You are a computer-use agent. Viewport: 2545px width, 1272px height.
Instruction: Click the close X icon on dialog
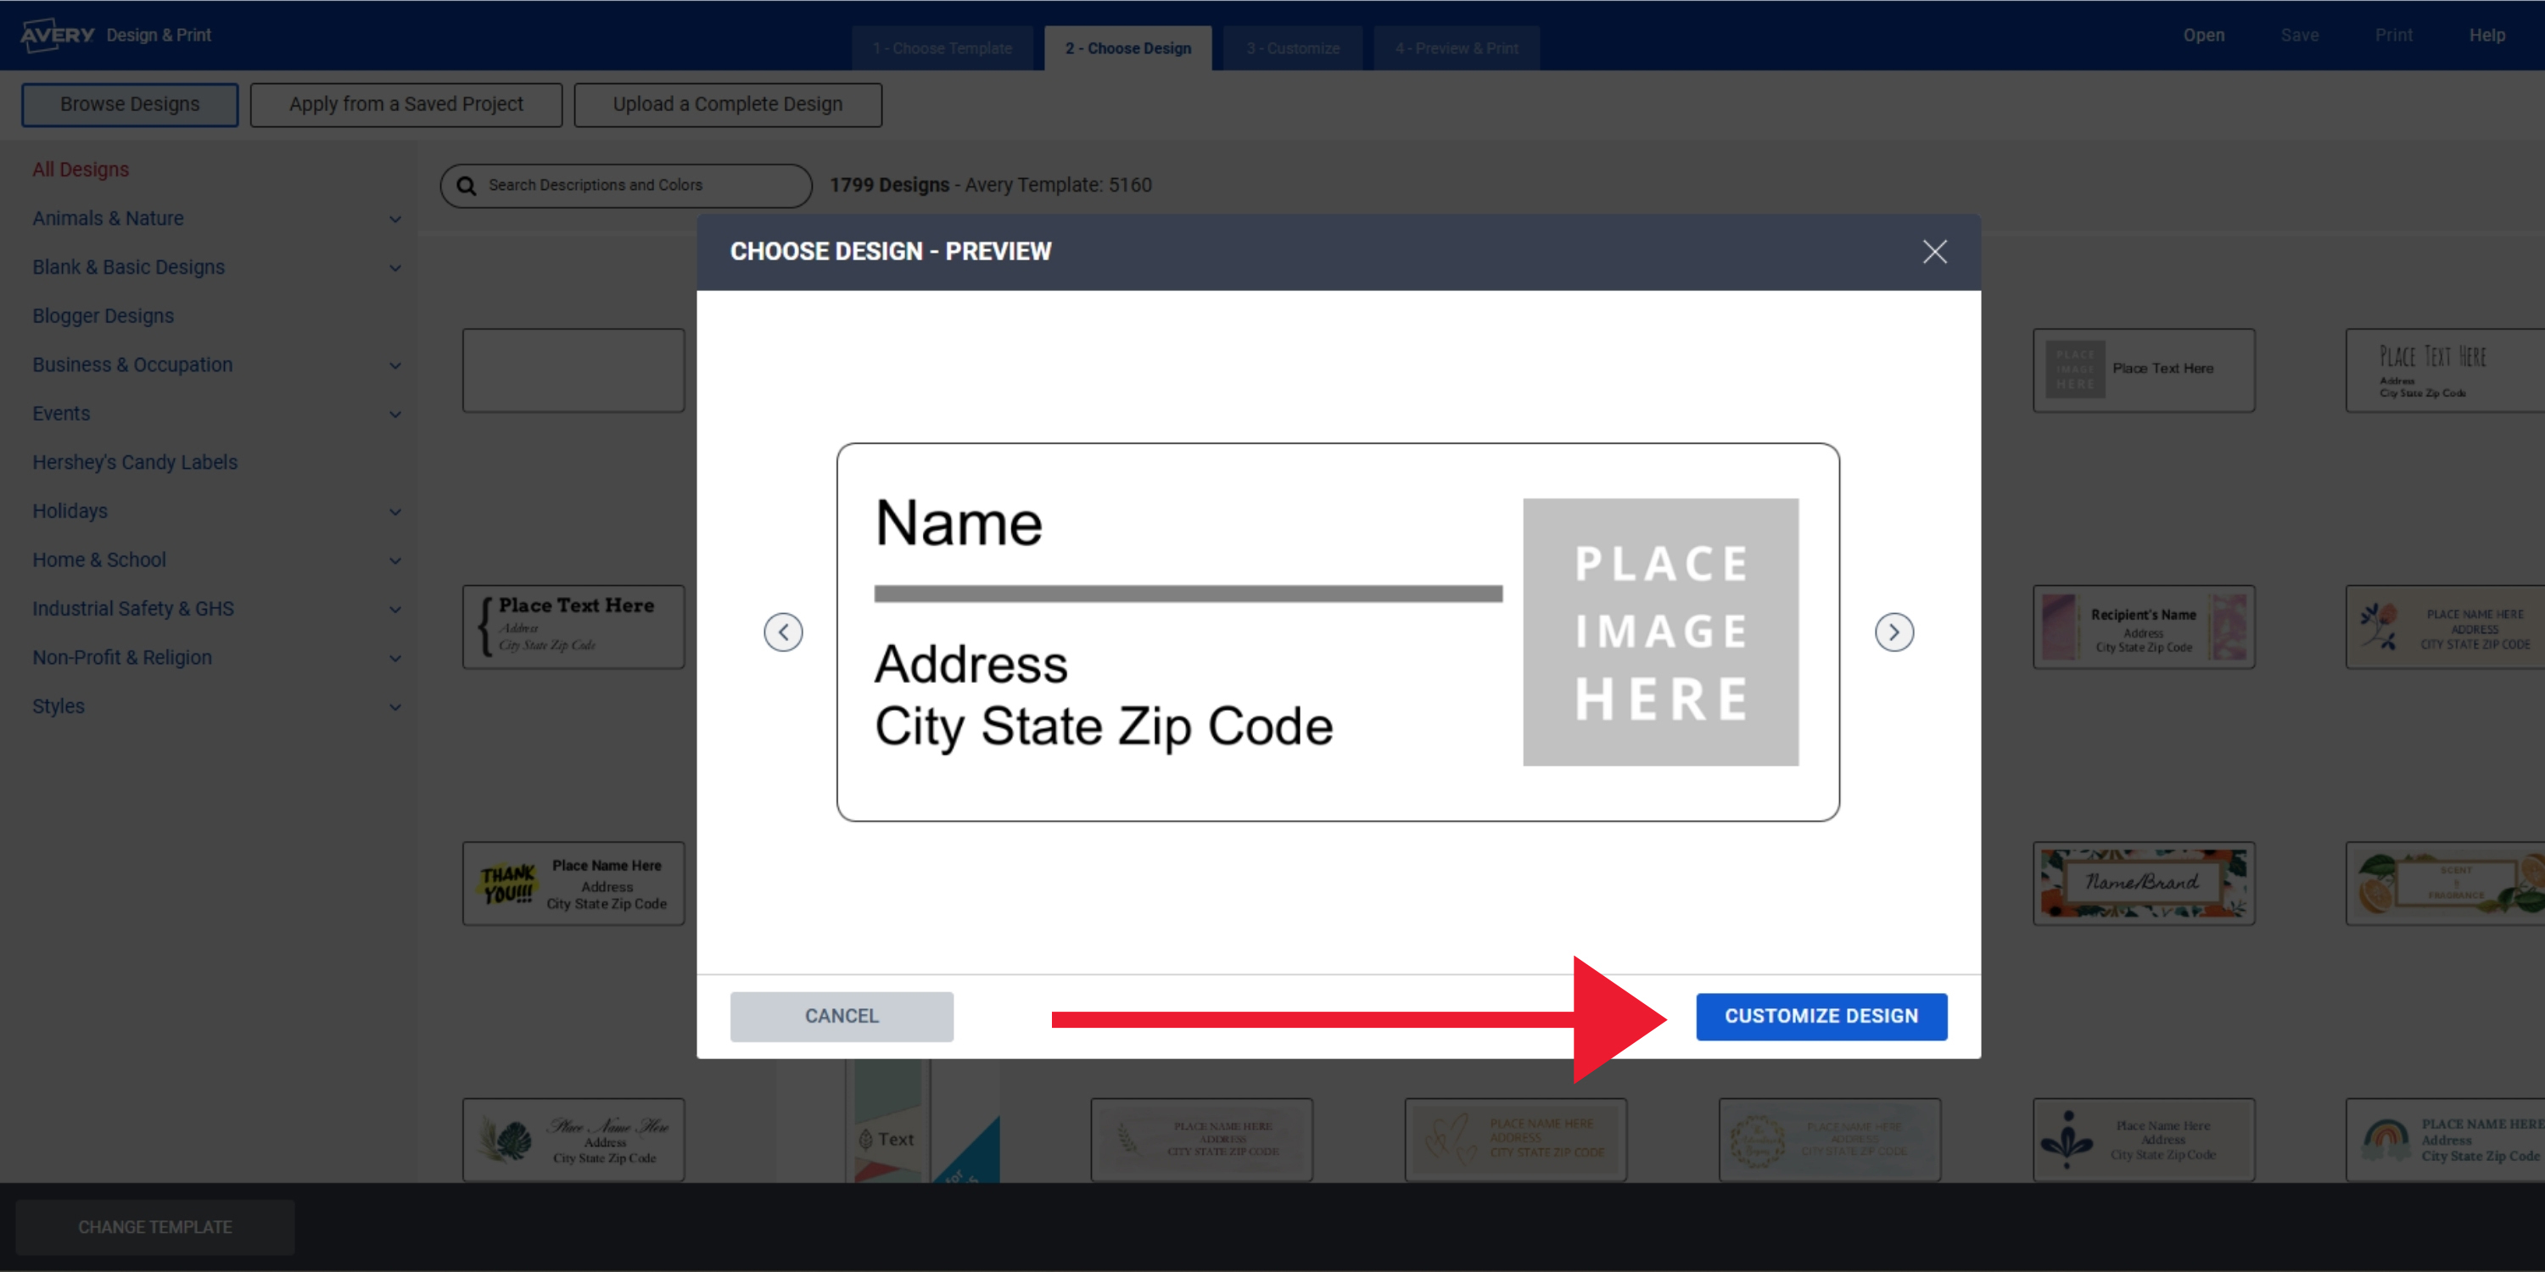(1935, 252)
